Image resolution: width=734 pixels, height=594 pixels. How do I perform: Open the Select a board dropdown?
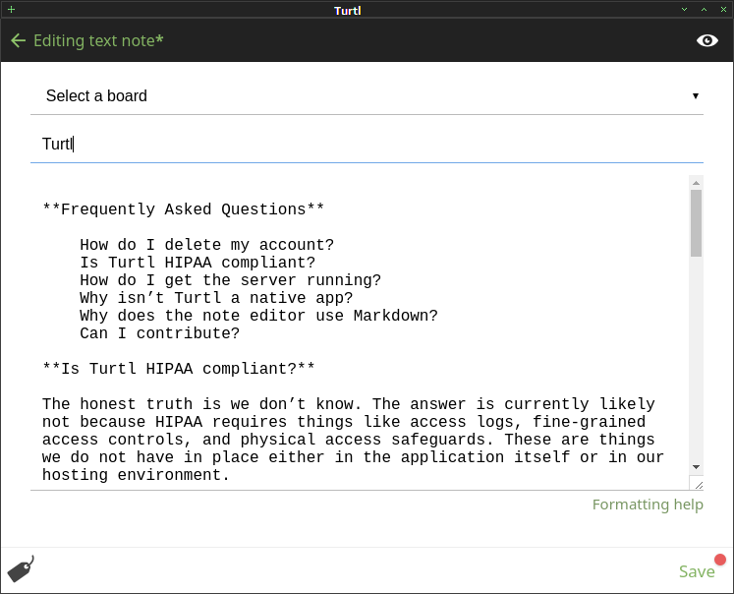(367, 95)
